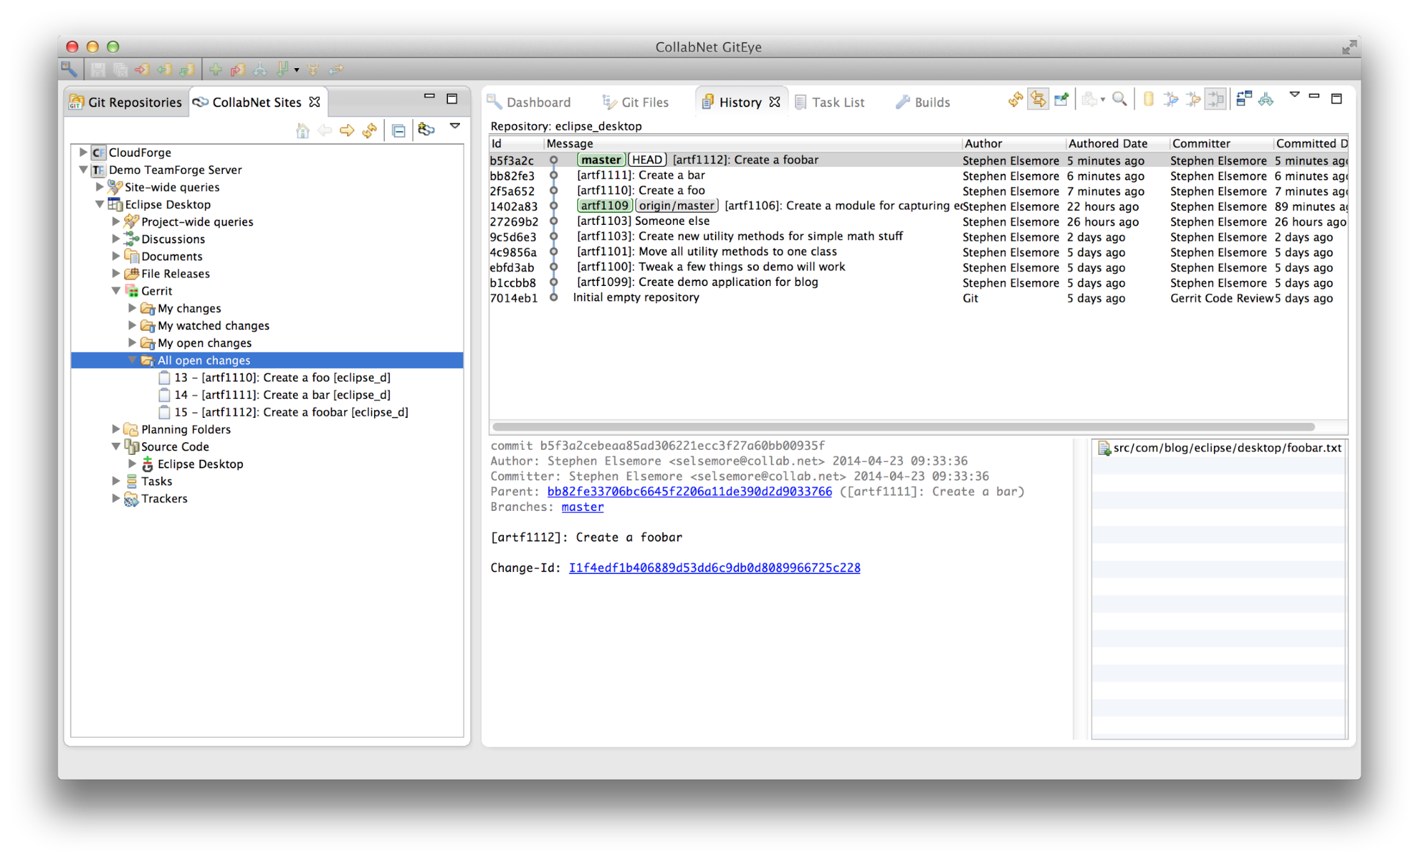
Task: Navigate Home in the CollabNet Sites panel
Action: pyautogui.click(x=302, y=130)
